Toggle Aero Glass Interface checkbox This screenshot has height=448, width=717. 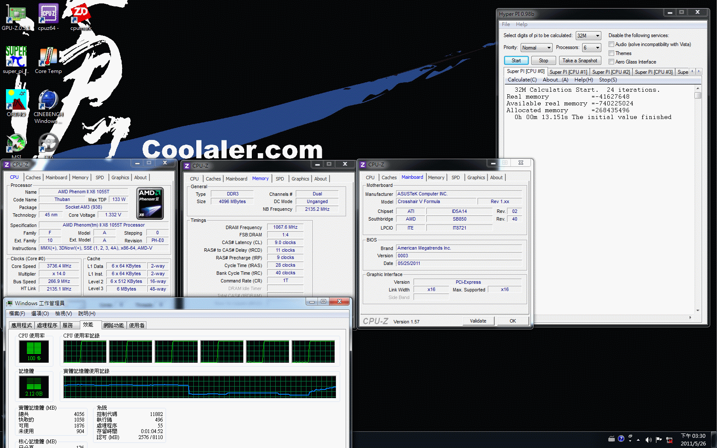point(611,62)
